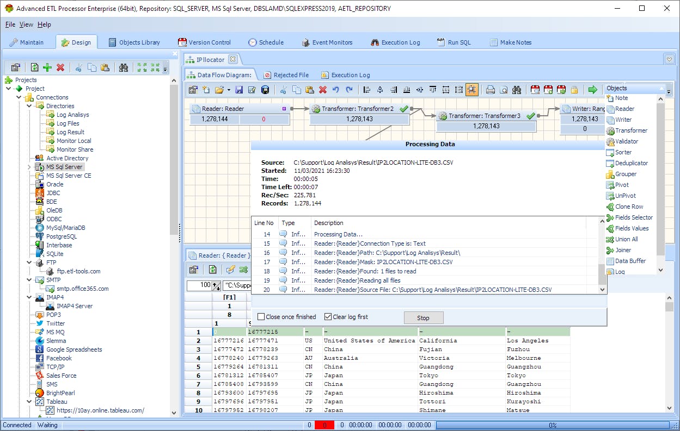Open the dropdown arrow beside the open-folder icon
This screenshot has width=680, height=431.
pos(229,90)
